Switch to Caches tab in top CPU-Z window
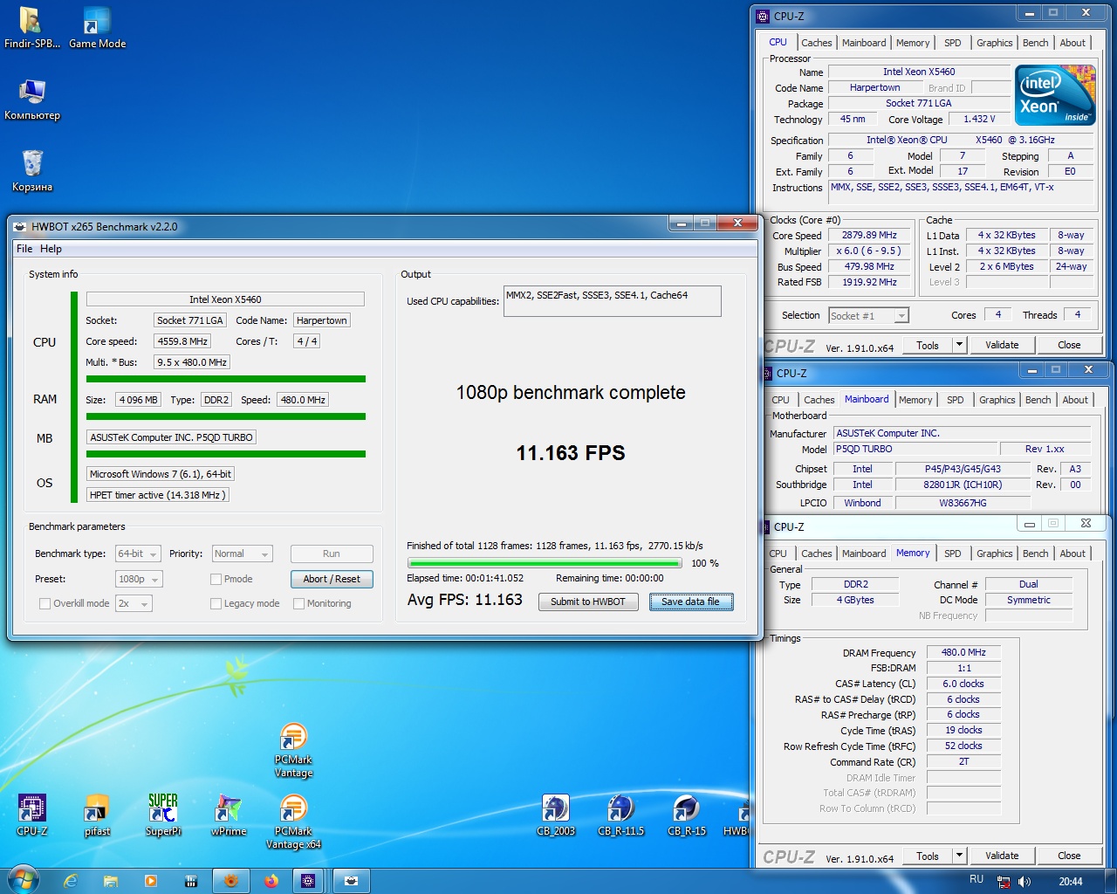 click(x=817, y=43)
